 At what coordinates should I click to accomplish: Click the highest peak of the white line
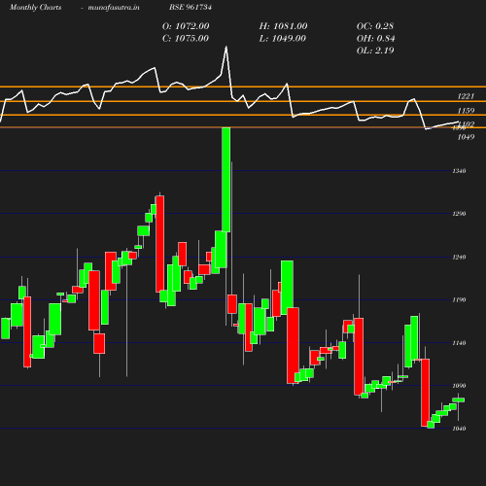(226, 47)
